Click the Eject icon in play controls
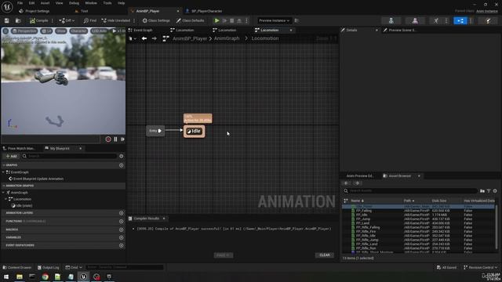The height and width of the screenshot is (282, 502). [239, 20]
